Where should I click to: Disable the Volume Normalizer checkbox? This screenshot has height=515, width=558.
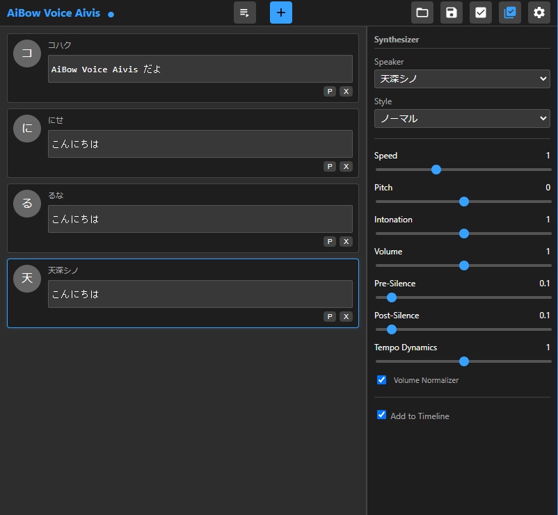pyautogui.click(x=381, y=379)
